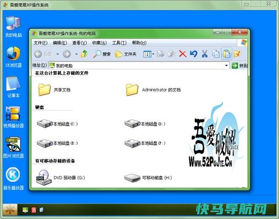279x219 pixels.
Task: Open the 工具(T) menu
Action: [x=119, y=43]
